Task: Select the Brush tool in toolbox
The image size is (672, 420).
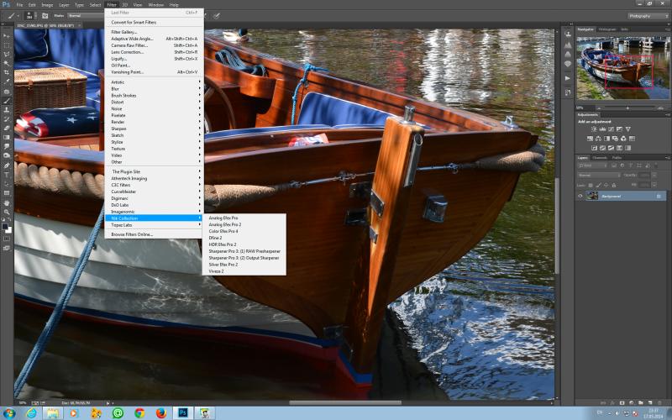Action: click(x=7, y=101)
